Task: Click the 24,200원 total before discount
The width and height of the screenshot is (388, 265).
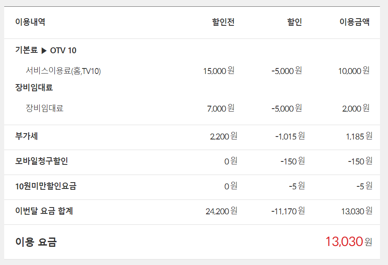Action: click(x=221, y=211)
